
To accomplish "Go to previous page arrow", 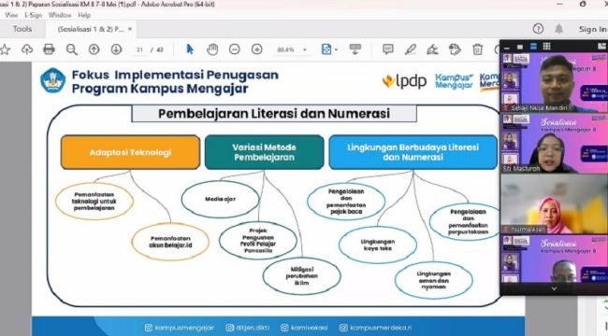I will 94,49.
